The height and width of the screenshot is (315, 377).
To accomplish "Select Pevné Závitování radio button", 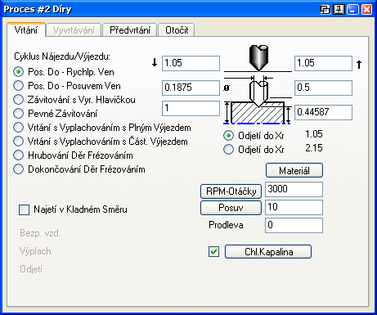I will point(55,114).
